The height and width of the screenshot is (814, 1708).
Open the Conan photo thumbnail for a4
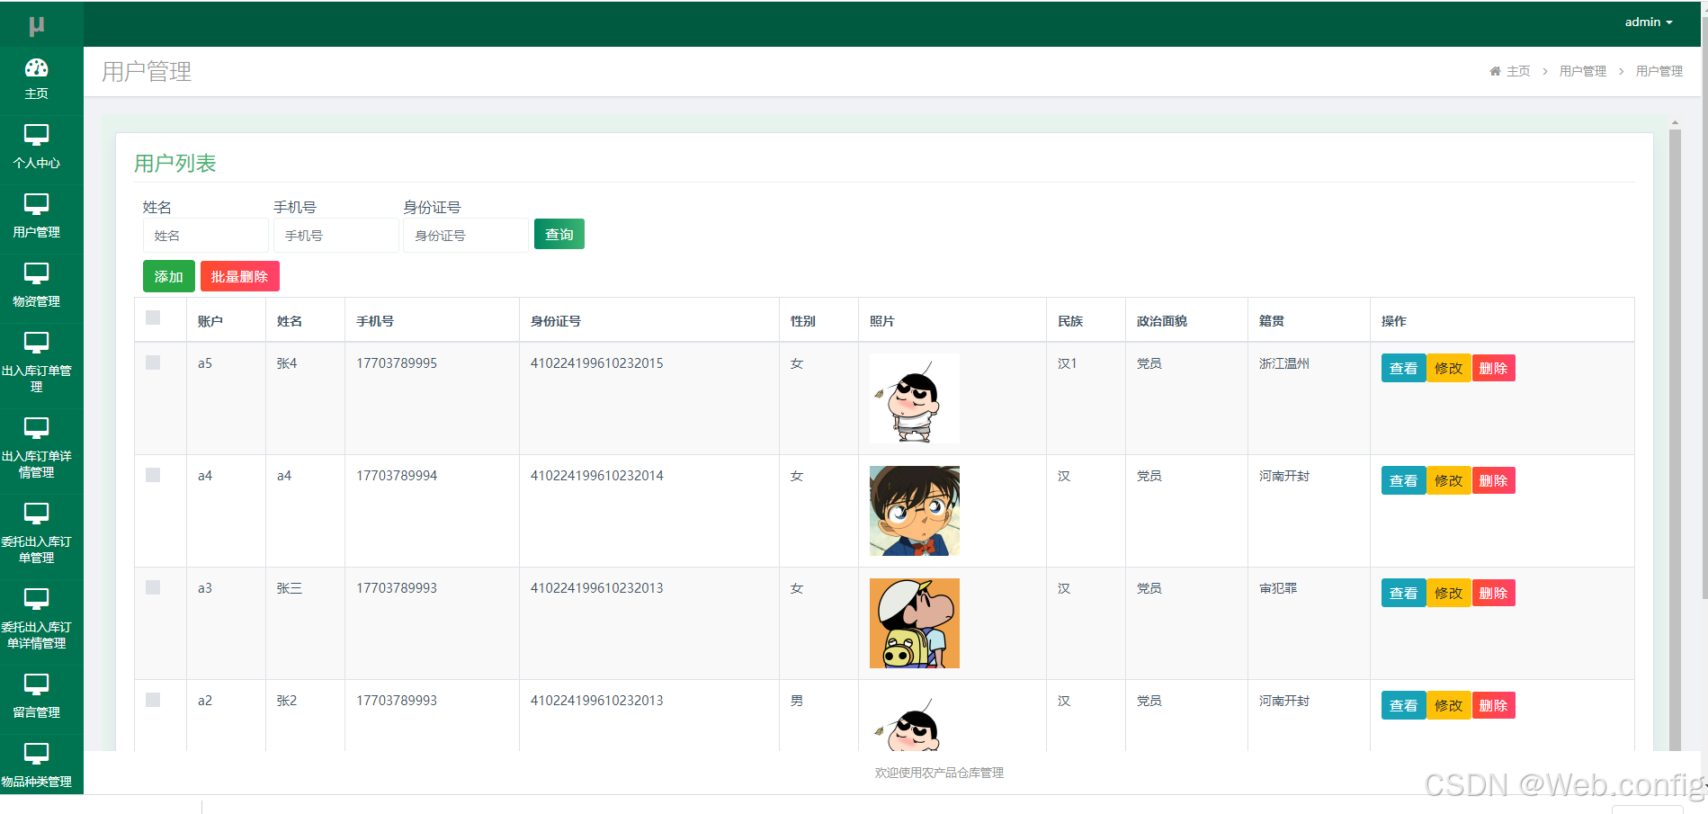click(x=914, y=511)
